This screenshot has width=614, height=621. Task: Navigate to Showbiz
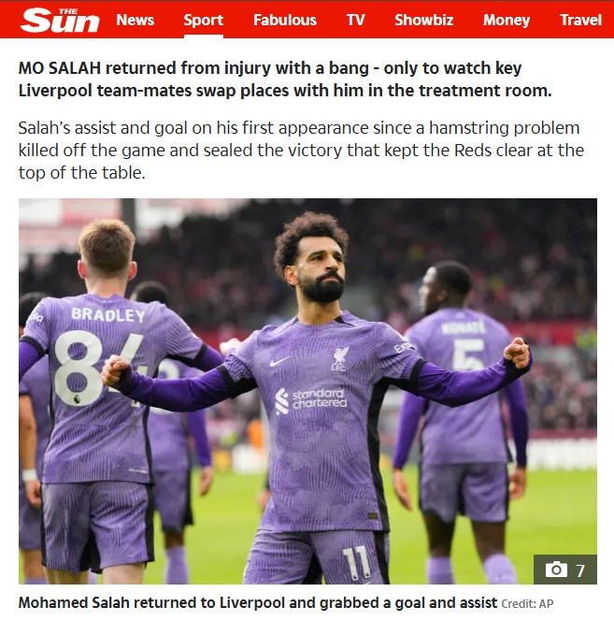coord(424,20)
